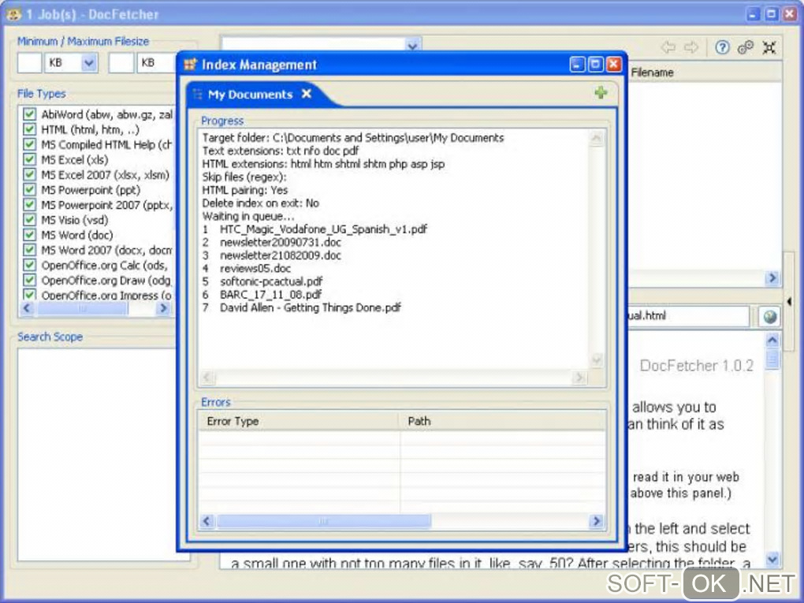Click the Search Scope list area

click(x=98, y=454)
